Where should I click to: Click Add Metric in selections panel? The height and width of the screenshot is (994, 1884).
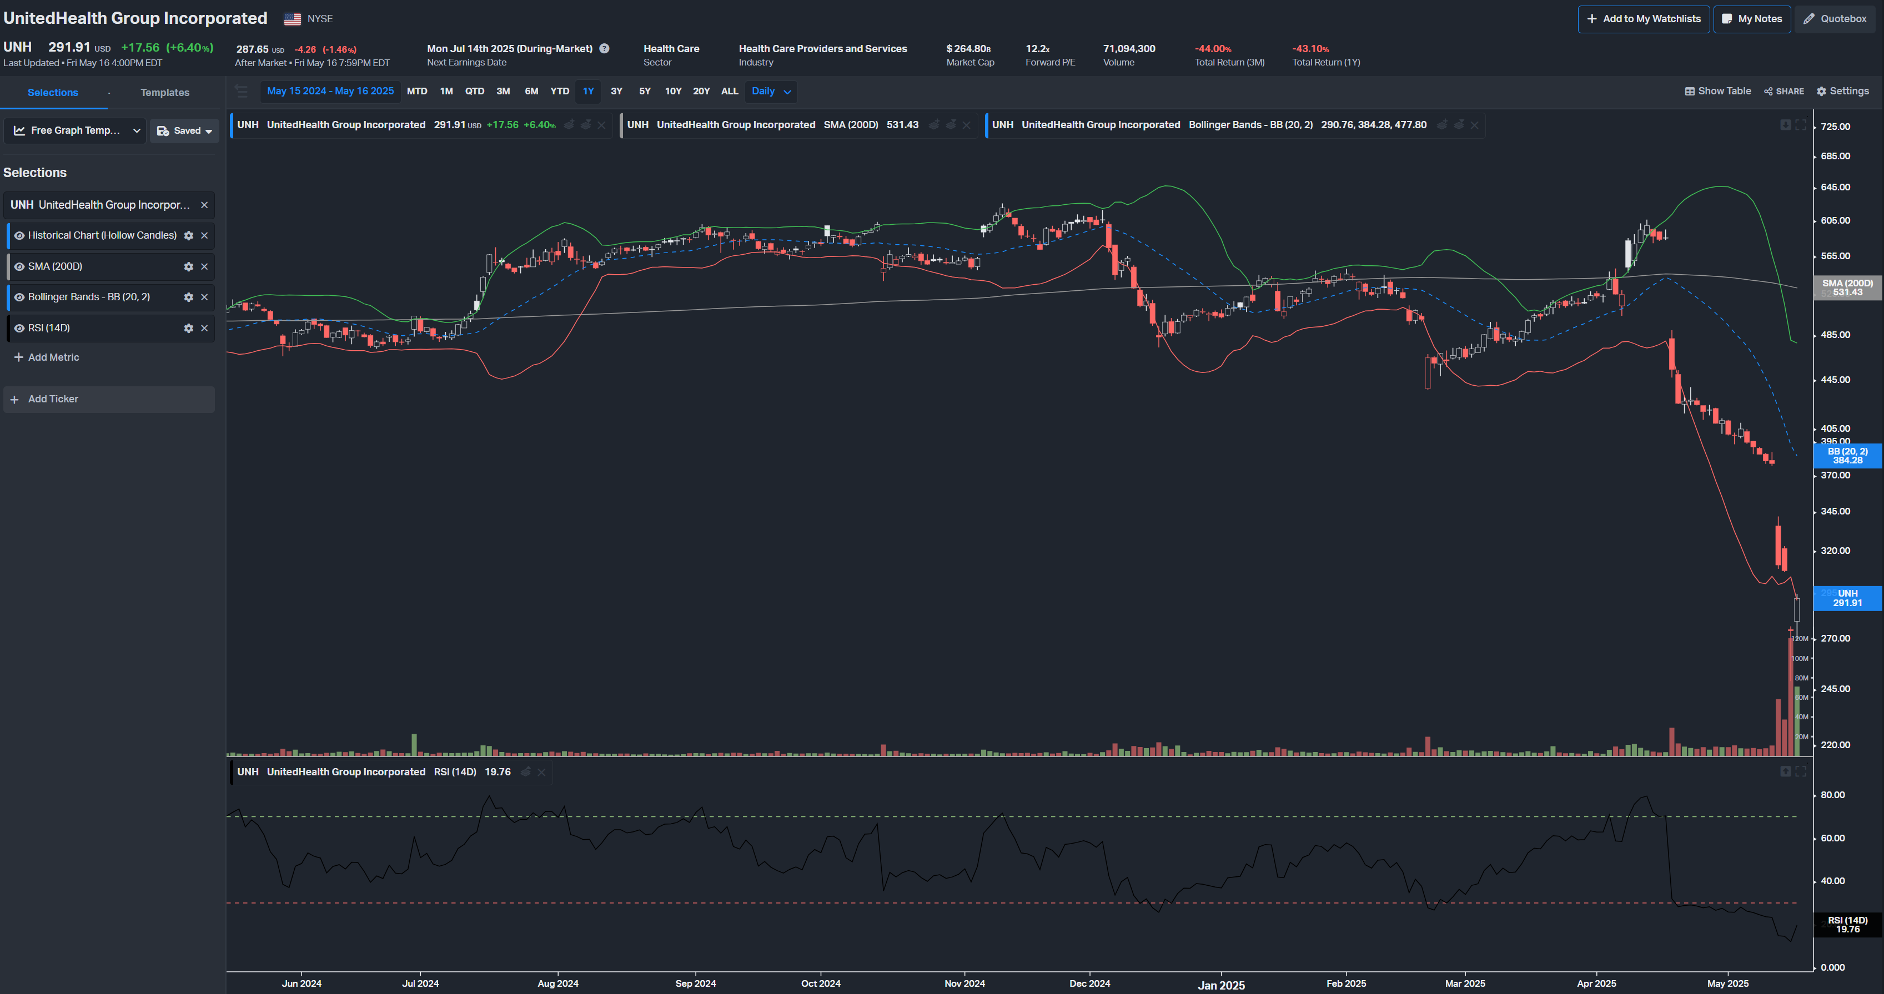47,357
